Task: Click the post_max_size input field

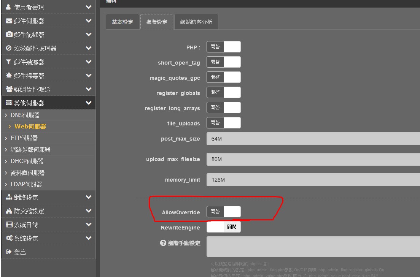Action: pyautogui.click(x=313, y=139)
